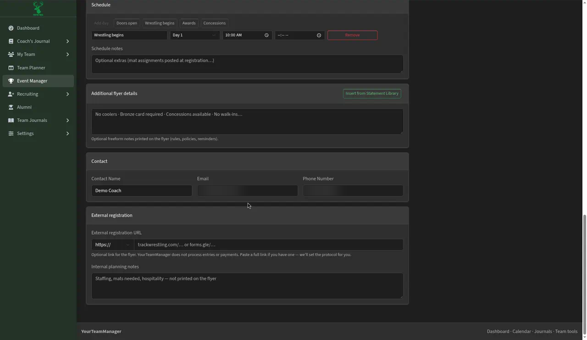Click the Event Manager trophy icon

coord(11,81)
